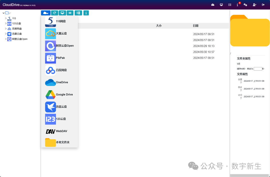The height and width of the screenshot is (177, 270).
Task: Expand the 115 tree node
Action: pos(6,18)
